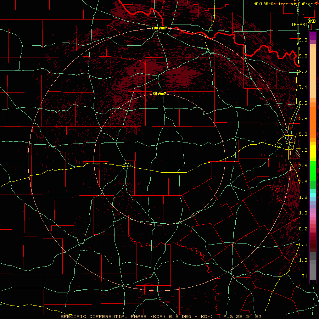Viewport: 319px width, 319px height.
Task: Click the 5.8 color scale value
Action: (303, 119)
